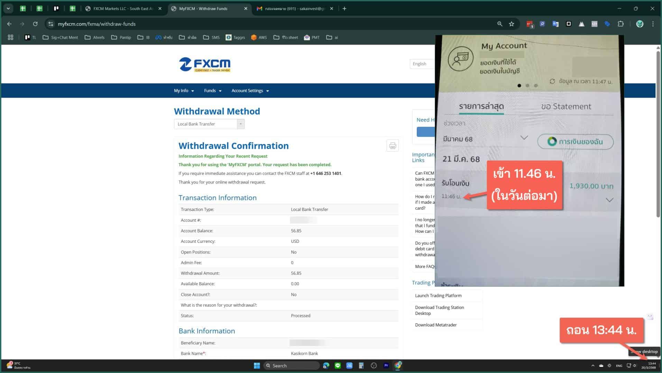Screen dimensions: 662x373
Task: Click the Chrome taskbar icon
Action: pyautogui.click(x=398, y=365)
